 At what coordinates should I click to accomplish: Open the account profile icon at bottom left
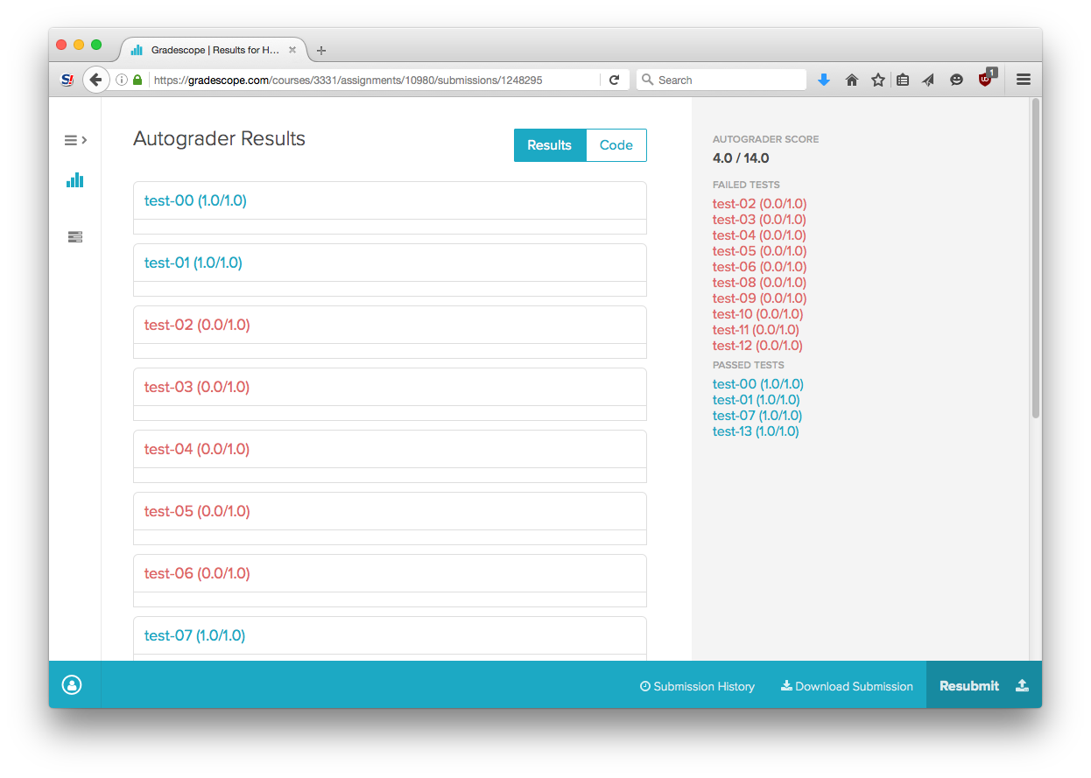72,685
